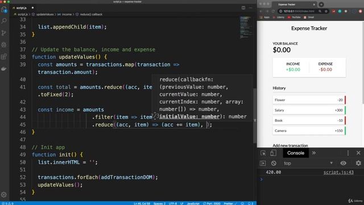This screenshot has width=364, height=205.
Task: Select the Expense Tracker browser tab
Action: click(x=294, y=5)
